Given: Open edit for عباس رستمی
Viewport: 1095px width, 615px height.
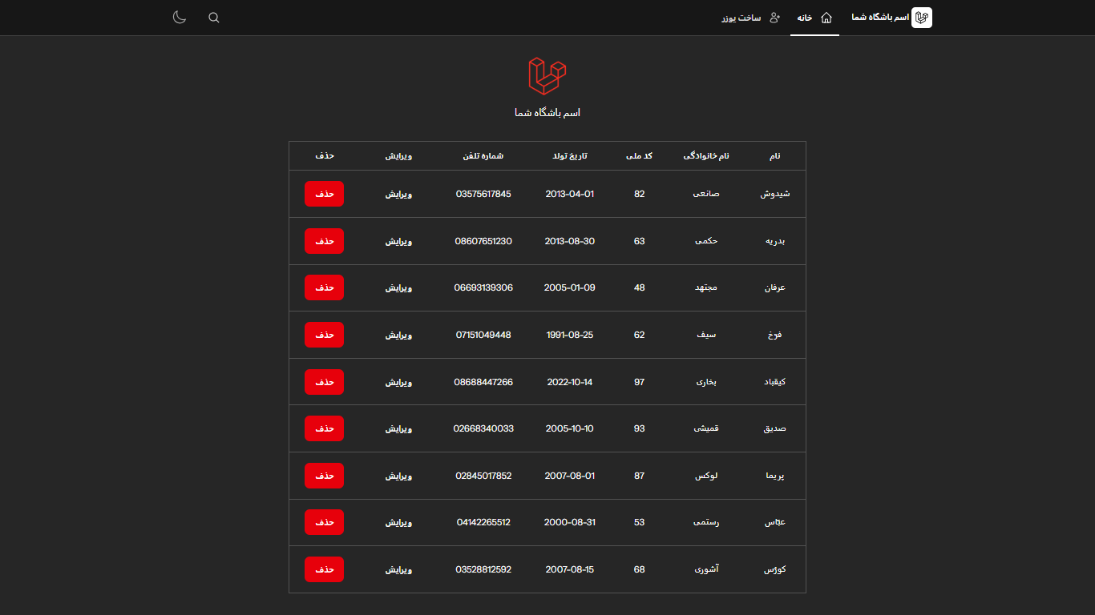Looking at the screenshot, I should [x=398, y=523].
